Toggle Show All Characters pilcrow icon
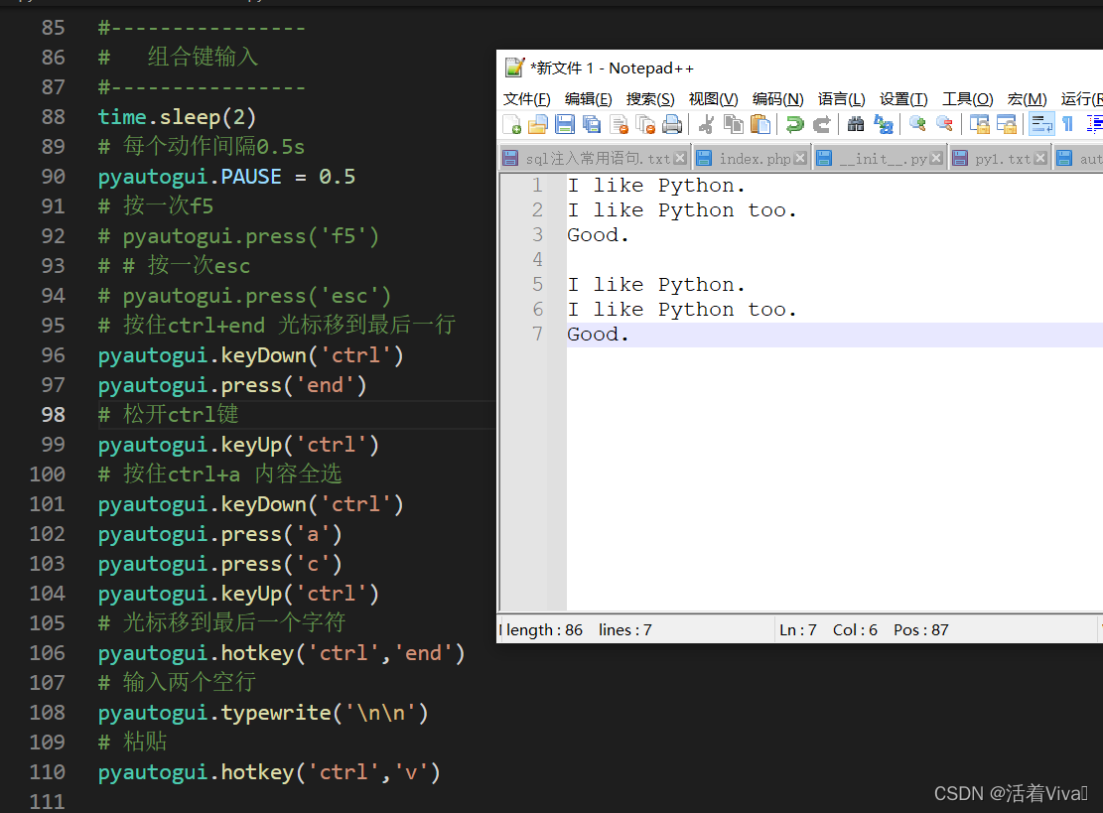The height and width of the screenshot is (813, 1103). click(1068, 124)
